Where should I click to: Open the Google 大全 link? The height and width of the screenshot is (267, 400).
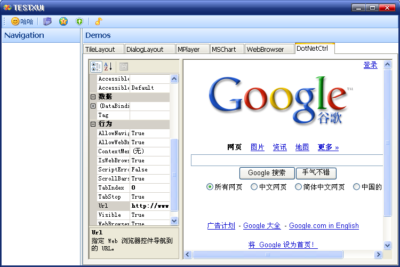(262, 225)
